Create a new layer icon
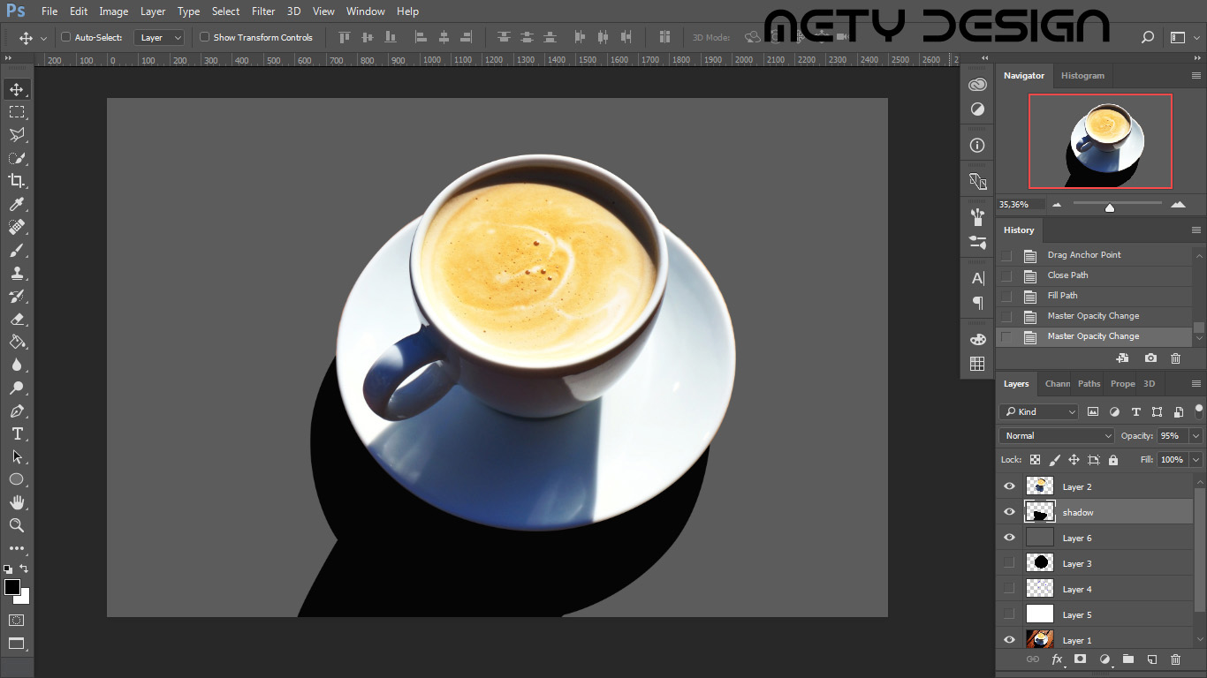The width and height of the screenshot is (1207, 678). [1152, 659]
